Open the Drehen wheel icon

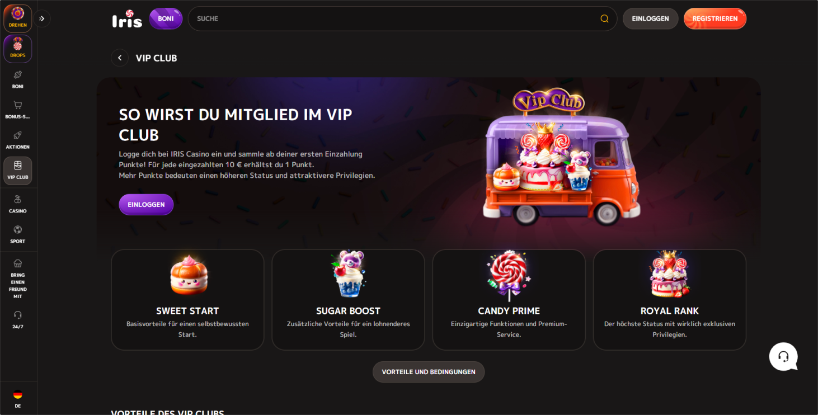pyautogui.click(x=18, y=18)
